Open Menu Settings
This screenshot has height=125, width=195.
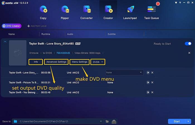tap(80, 62)
